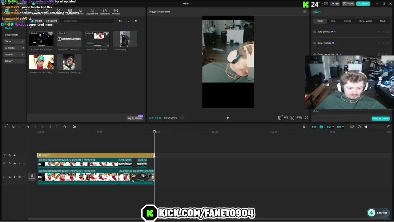The image size is (394, 222).
Task: Click the voiceover microphone icon
Action: (304, 127)
